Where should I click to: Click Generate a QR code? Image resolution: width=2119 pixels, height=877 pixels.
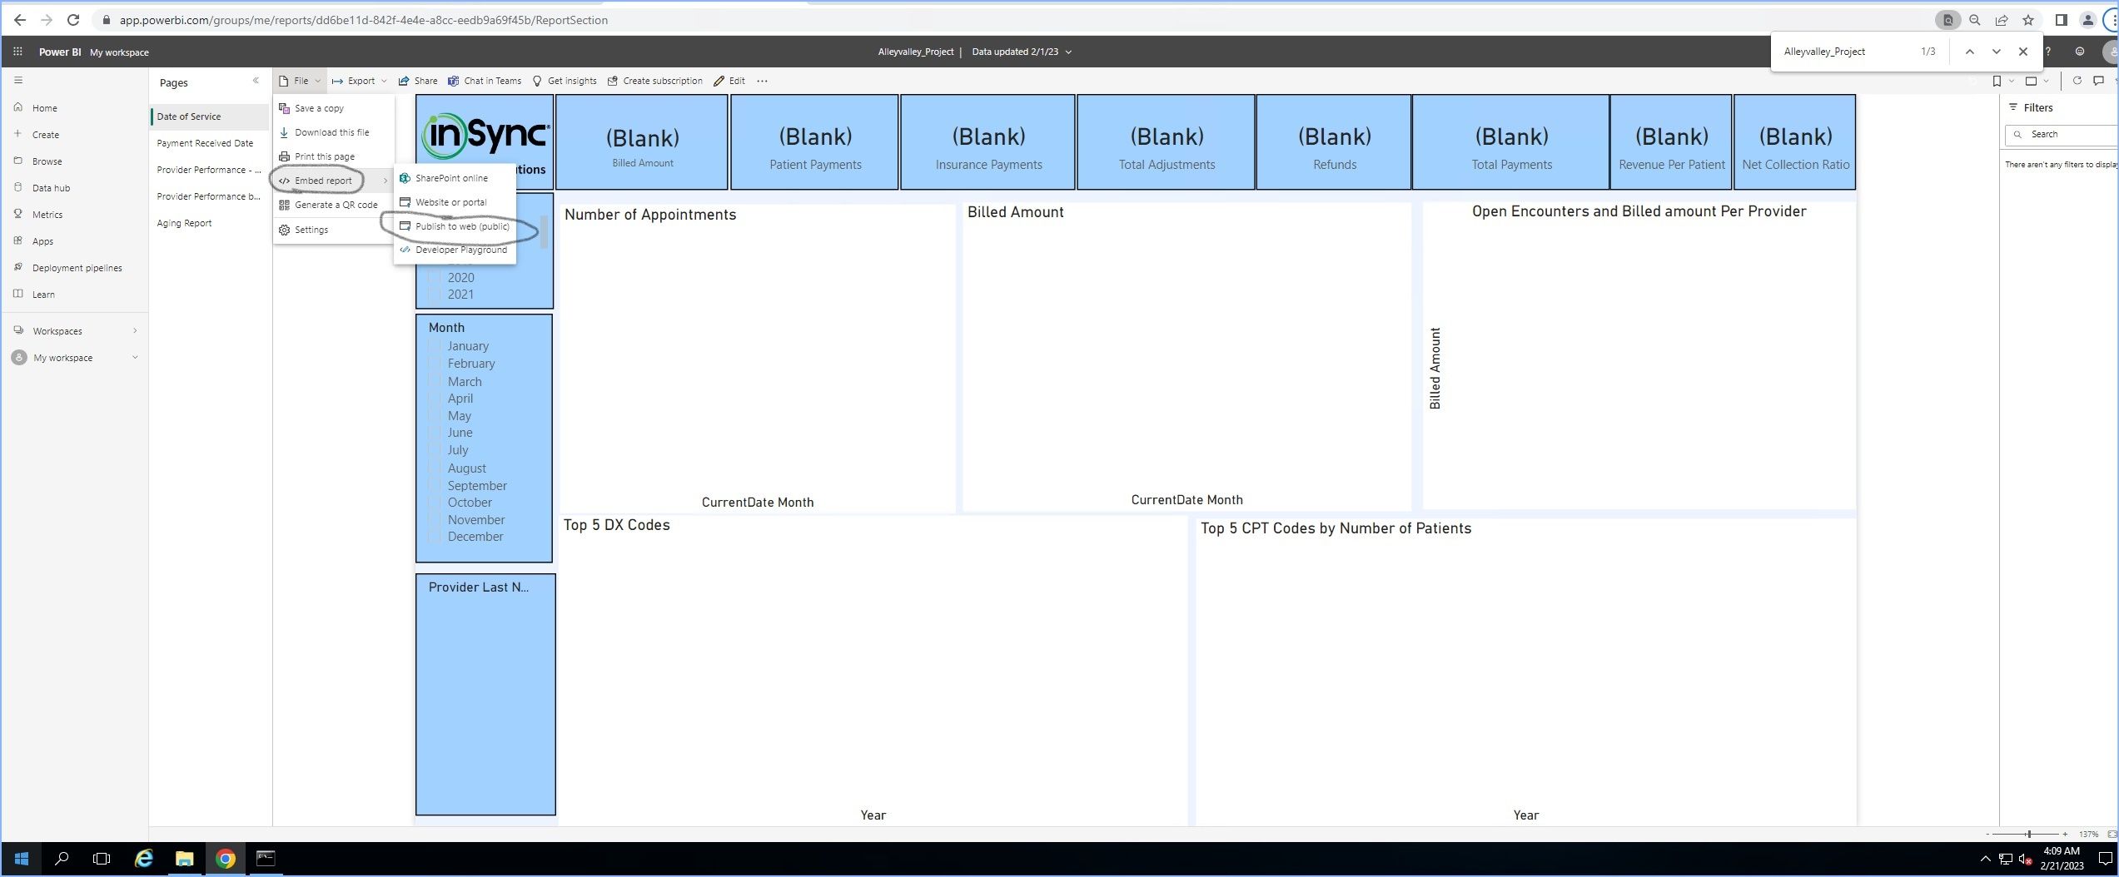334,205
